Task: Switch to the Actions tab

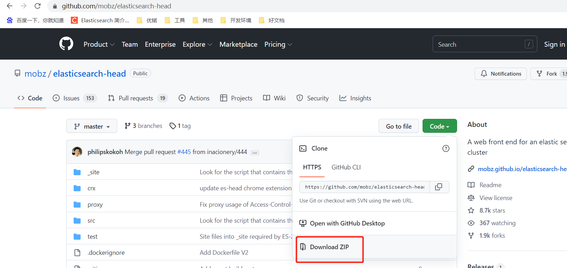Action: 194,98
